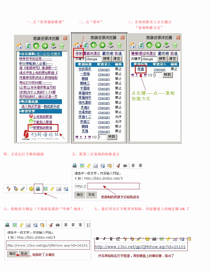The width and height of the screenshot is (210, 271).
Task: Select 星 filter in the single 序曲 result panel
Action: pos(160,53)
